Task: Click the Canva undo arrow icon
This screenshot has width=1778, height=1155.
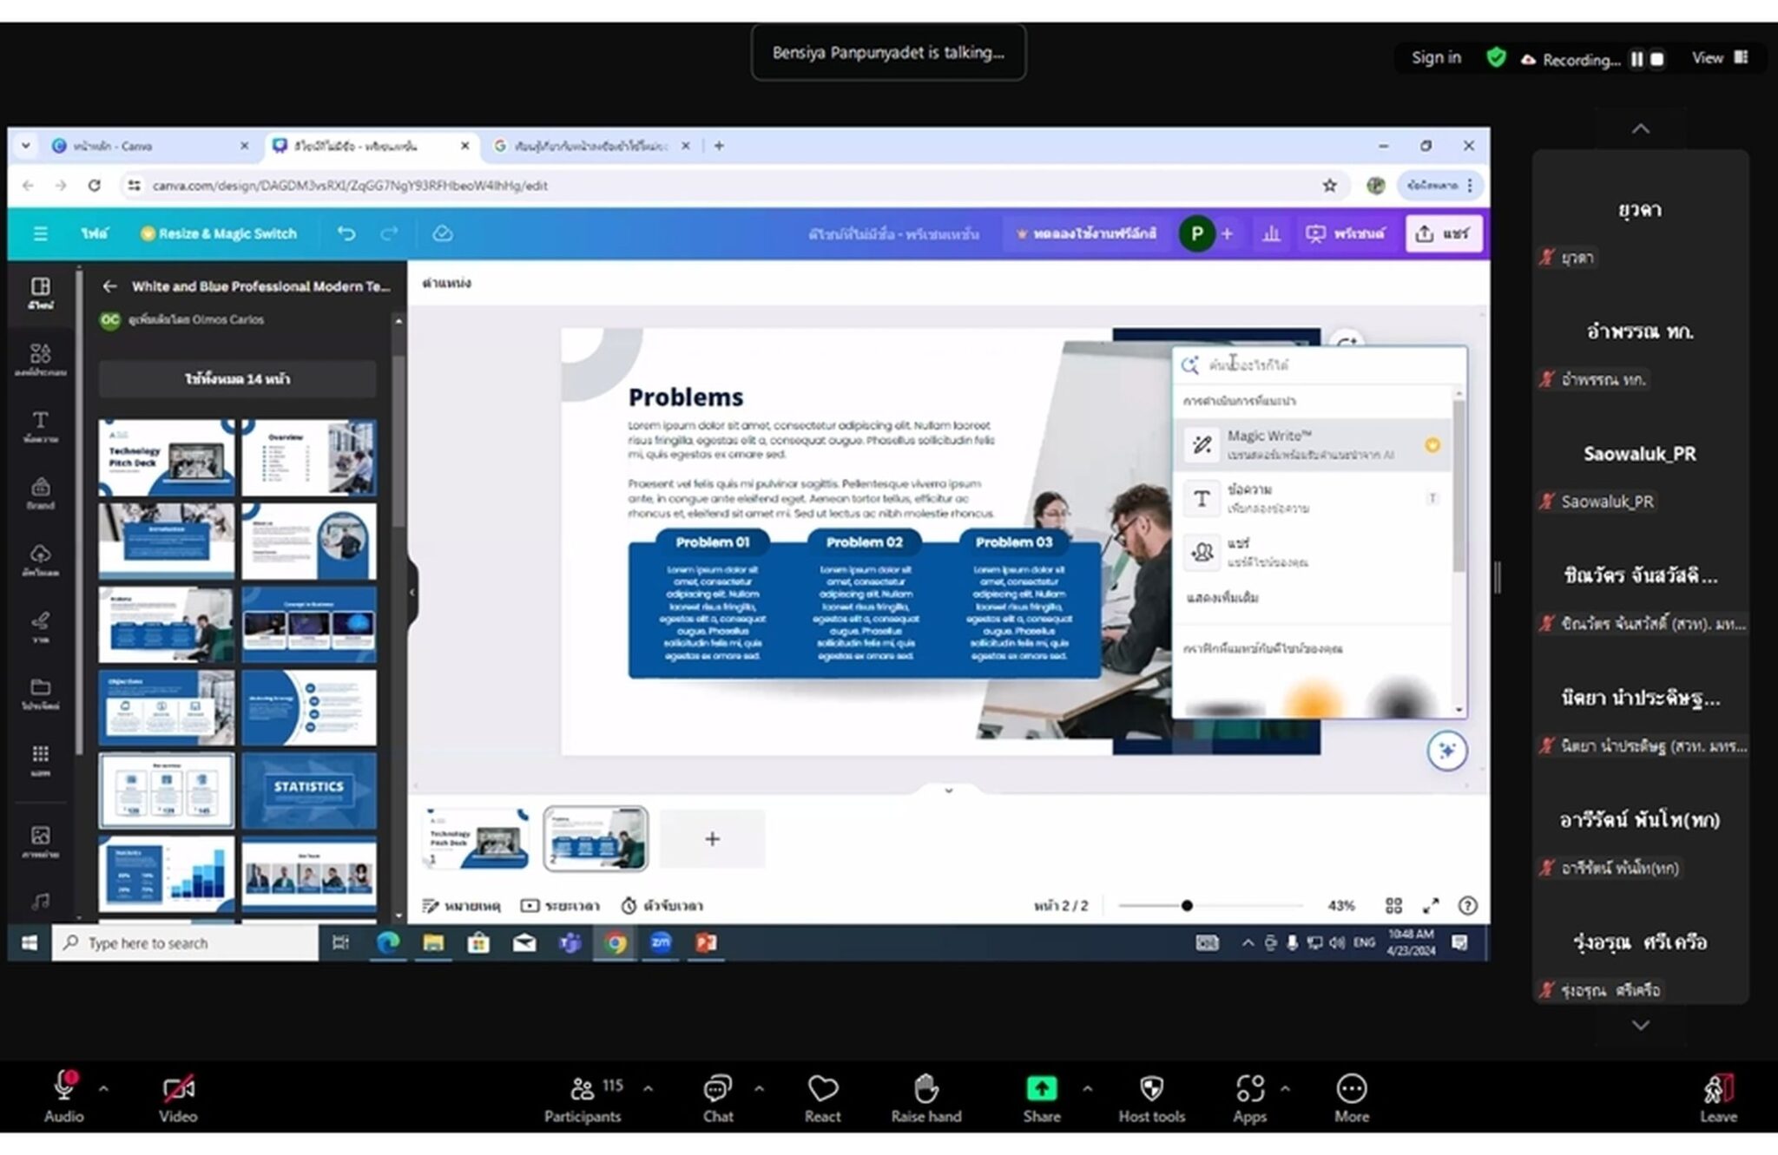Action: [x=346, y=233]
